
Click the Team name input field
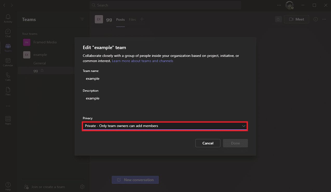165,78
